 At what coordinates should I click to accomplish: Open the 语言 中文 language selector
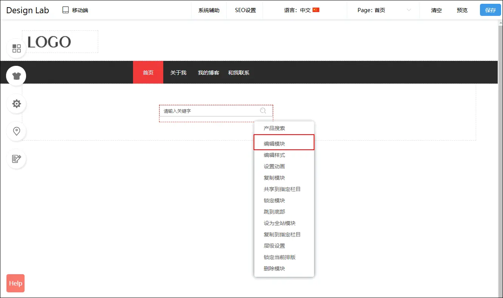click(x=302, y=10)
